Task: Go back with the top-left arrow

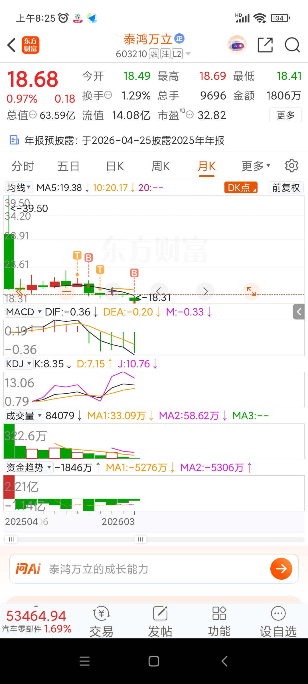Action: click(11, 45)
